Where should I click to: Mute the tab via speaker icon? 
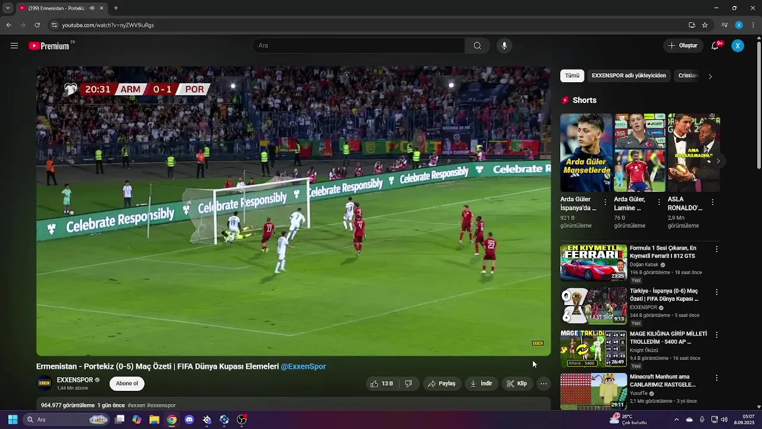pyautogui.click(x=92, y=8)
